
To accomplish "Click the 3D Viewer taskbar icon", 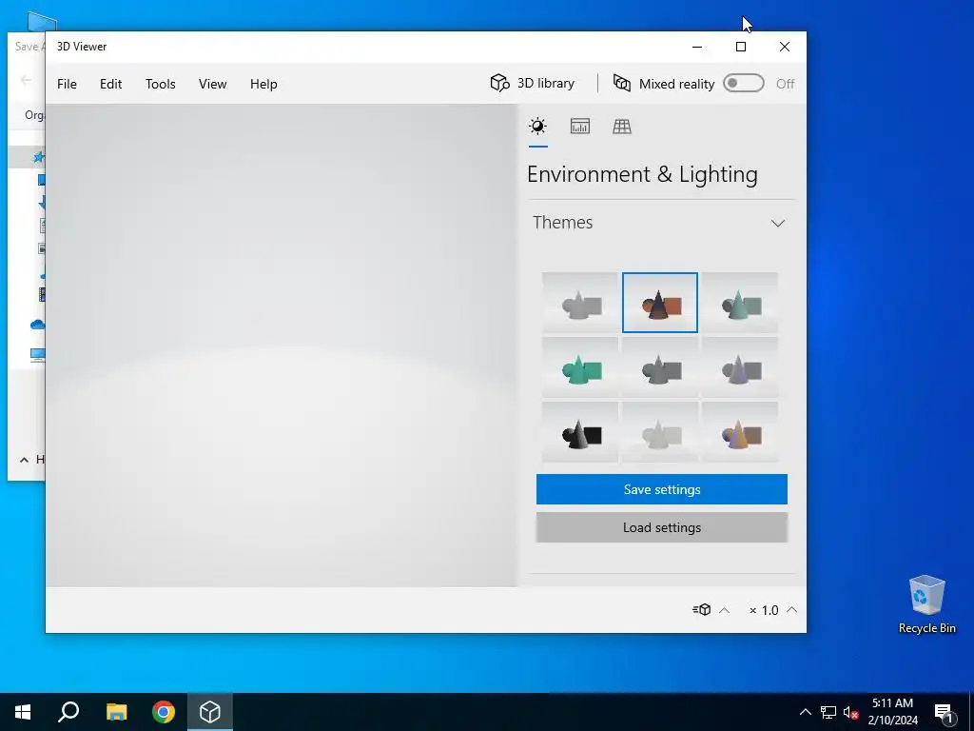I will (x=210, y=712).
